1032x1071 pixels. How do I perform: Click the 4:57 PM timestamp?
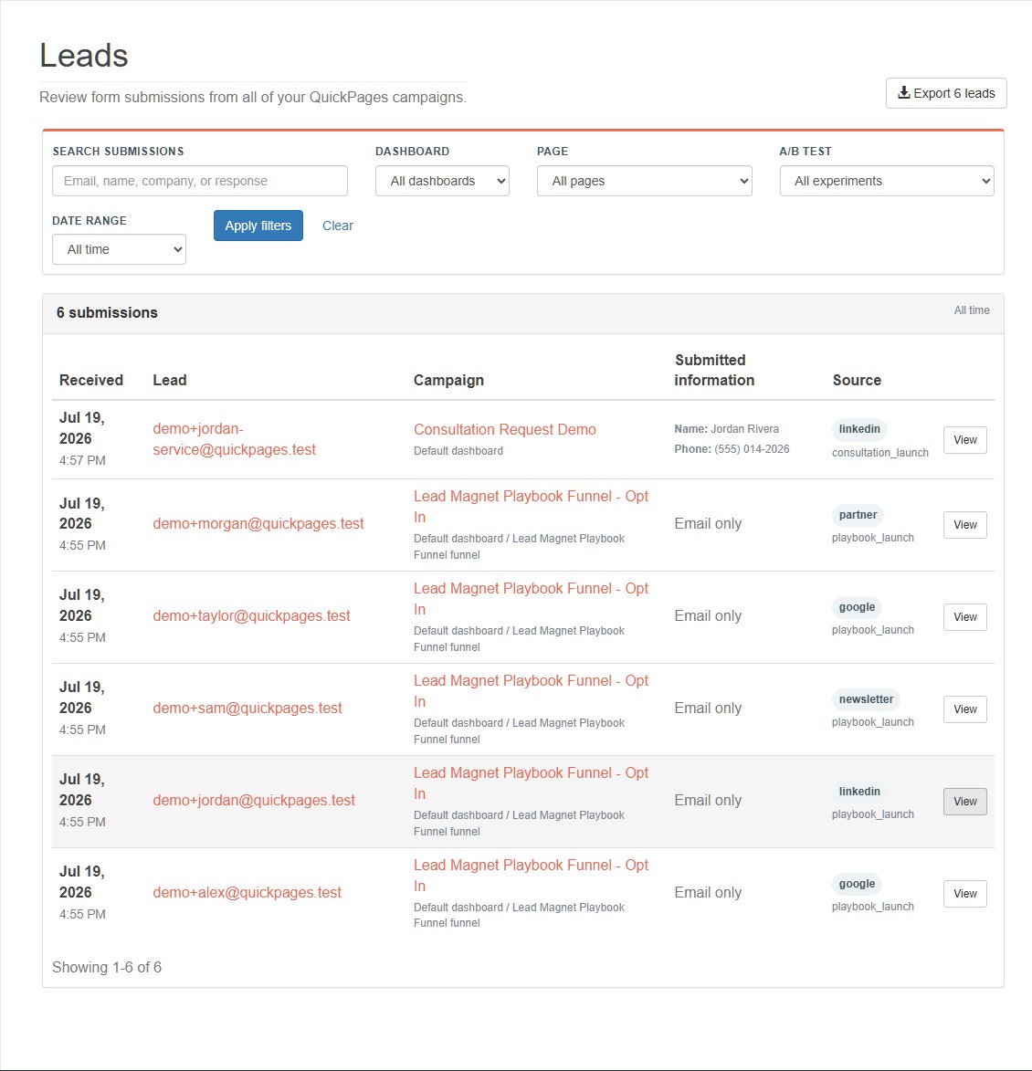(x=82, y=460)
